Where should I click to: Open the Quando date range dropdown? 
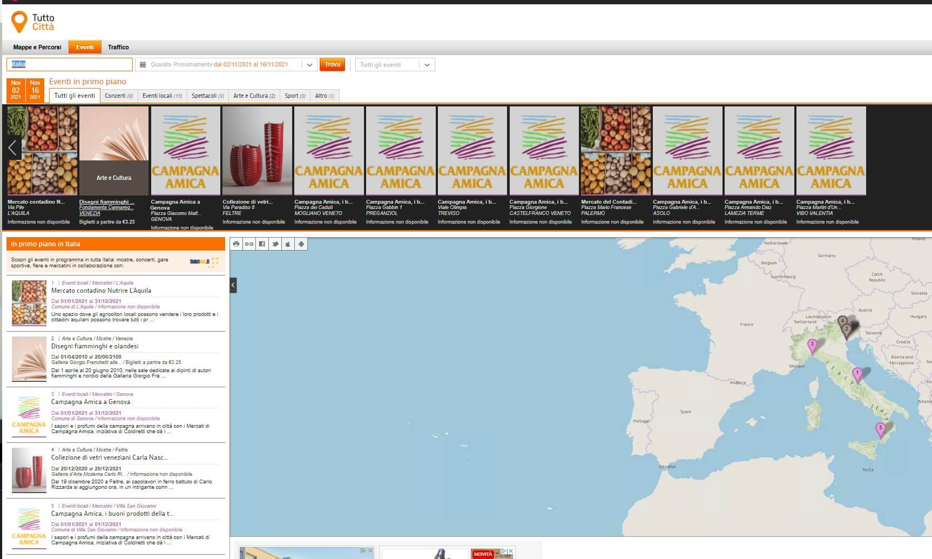[x=309, y=65]
